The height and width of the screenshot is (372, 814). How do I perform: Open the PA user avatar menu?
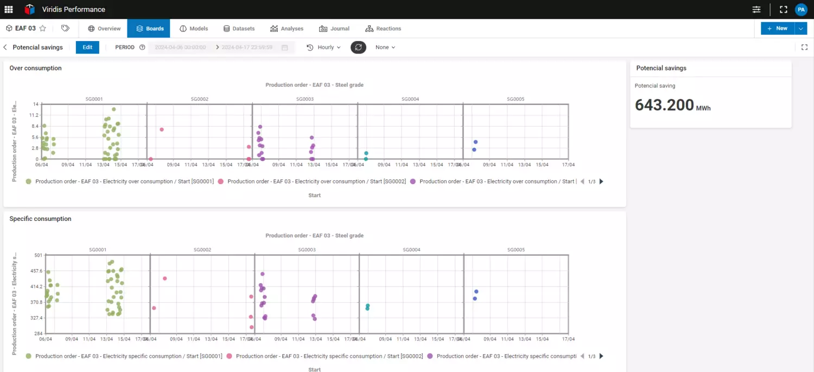coord(800,9)
